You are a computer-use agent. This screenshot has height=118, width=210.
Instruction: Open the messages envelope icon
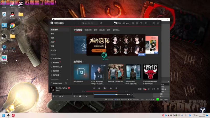pos(141,23)
